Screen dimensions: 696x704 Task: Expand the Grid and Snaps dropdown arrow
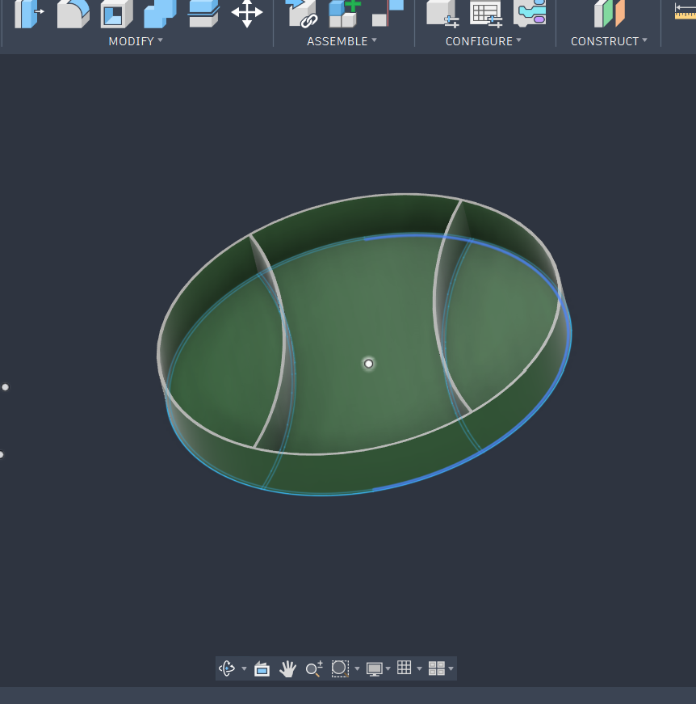(419, 669)
